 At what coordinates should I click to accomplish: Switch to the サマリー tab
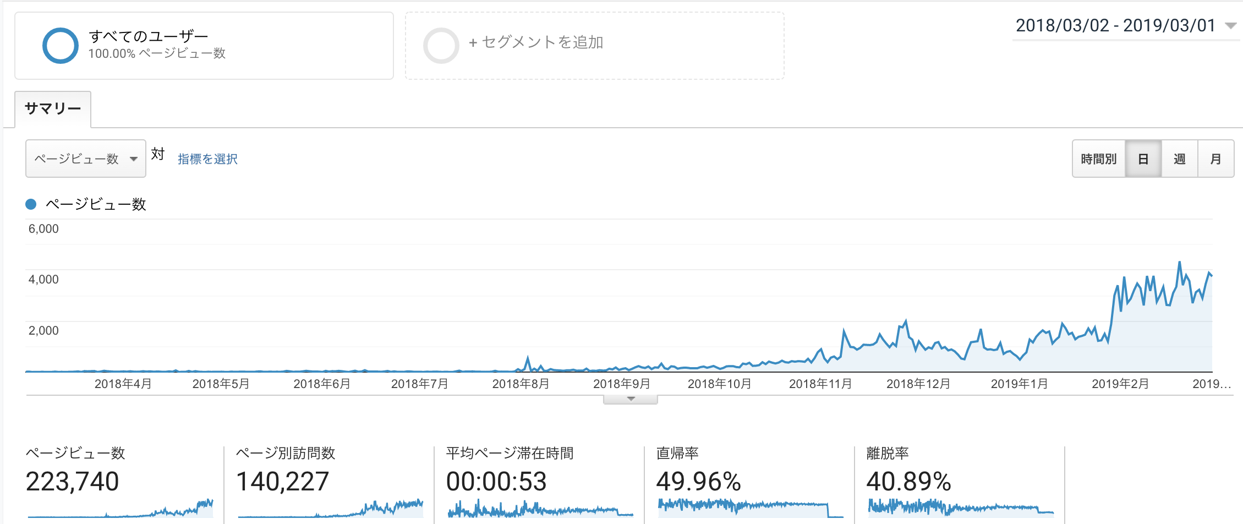(x=53, y=109)
